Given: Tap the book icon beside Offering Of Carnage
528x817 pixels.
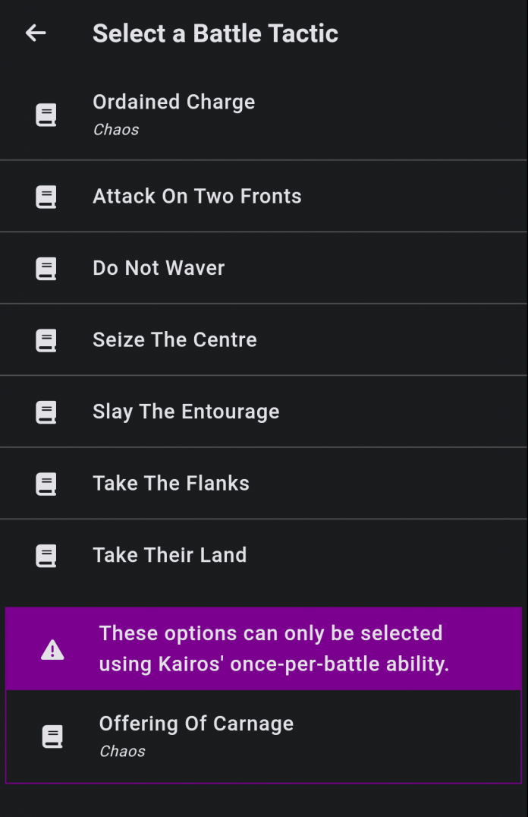Looking at the screenshot, I should point(52,736).
